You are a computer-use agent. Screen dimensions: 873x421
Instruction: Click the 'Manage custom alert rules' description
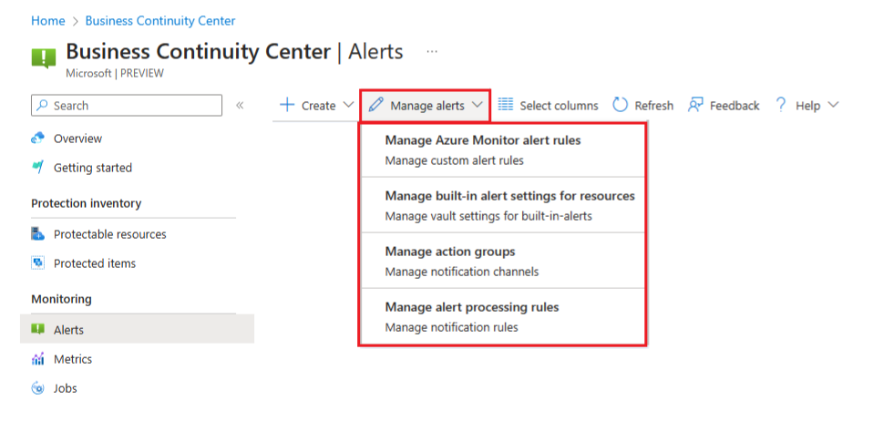click(455, 160)
